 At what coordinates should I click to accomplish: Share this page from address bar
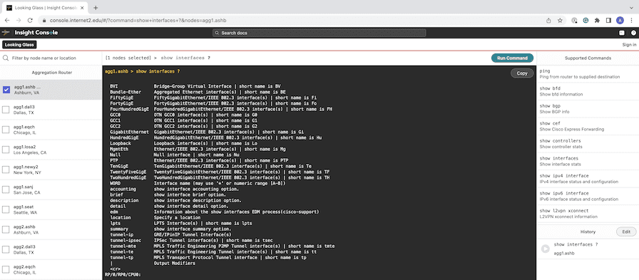tap(549, 20)
